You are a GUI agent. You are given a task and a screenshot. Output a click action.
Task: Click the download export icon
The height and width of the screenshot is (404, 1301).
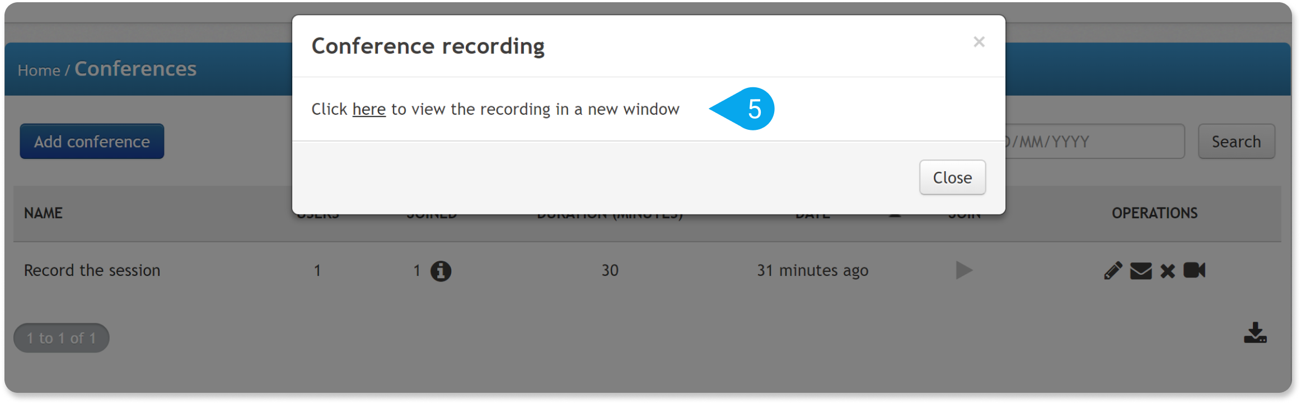point(1255,332)
